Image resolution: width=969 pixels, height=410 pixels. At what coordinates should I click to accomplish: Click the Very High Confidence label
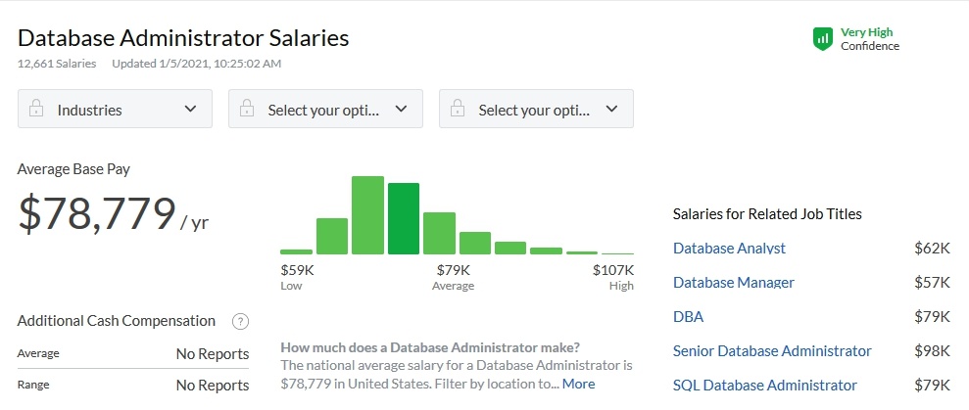869,39
